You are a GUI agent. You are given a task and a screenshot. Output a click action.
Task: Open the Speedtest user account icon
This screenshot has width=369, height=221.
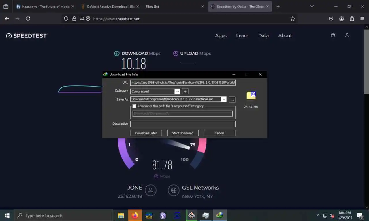347,35
